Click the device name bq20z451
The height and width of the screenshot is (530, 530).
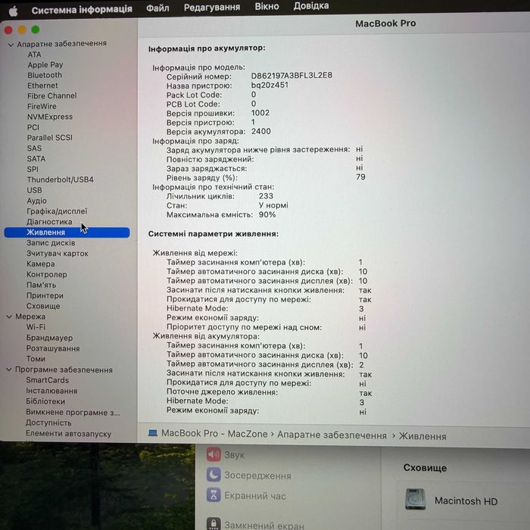point(270,85)
